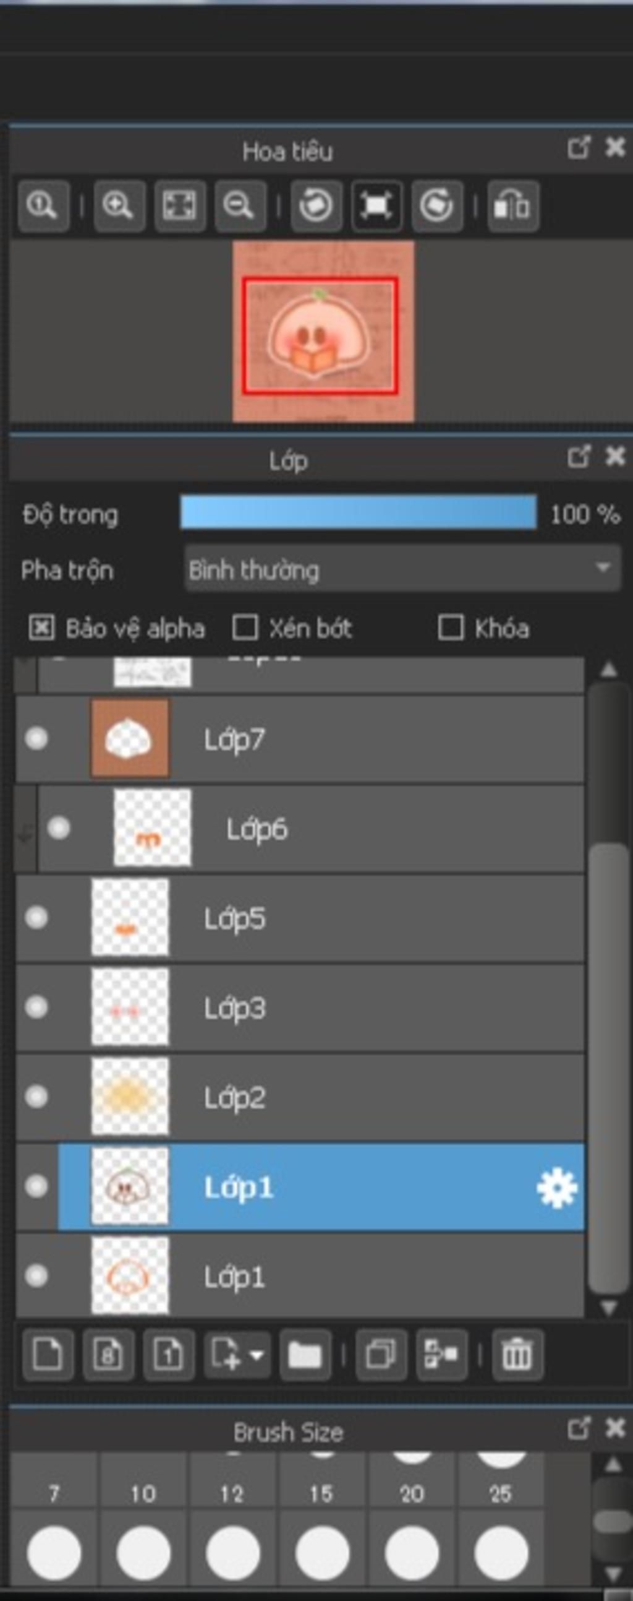Reset zoom to 100% in navigator

pyautogui.click(x=43, y=205)
